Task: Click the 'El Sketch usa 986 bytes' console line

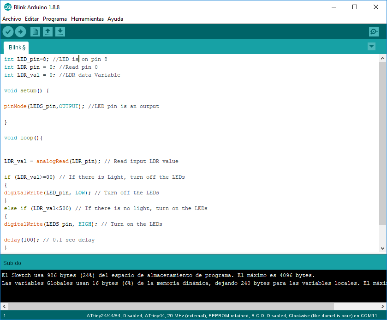Action: (158, 275)
